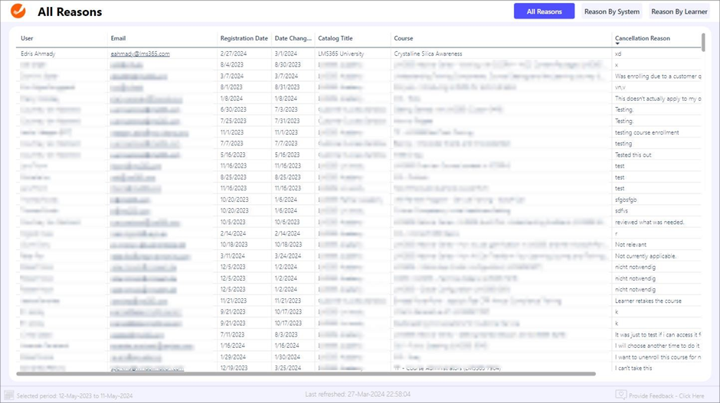Viewport: 720px width, 403px height.
Task: Click the calendar icon beside selected period
Action: (10, 395)
